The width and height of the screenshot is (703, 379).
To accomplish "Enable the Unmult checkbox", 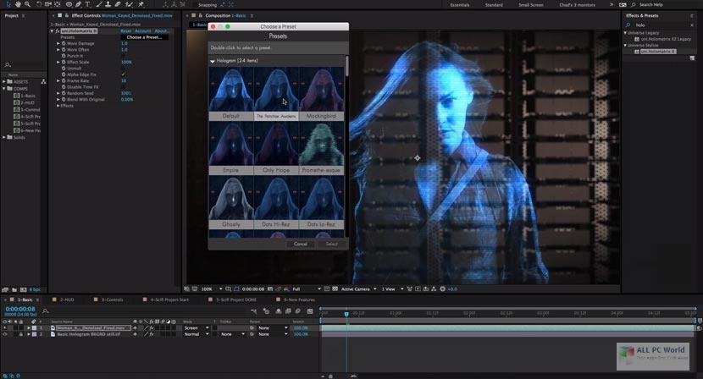I will (124, 68).
